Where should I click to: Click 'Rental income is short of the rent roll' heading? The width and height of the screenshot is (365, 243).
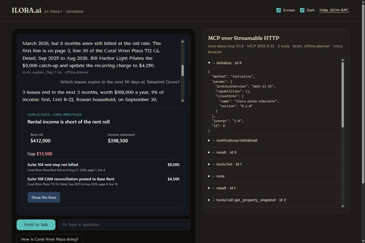tap(68, 122)
